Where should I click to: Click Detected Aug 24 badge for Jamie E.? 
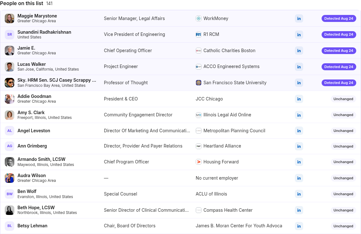[x=339, y=51]
